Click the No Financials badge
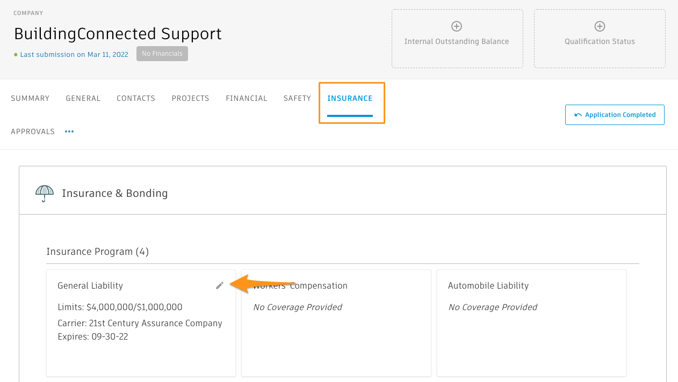678x382 pixels. 162,54
